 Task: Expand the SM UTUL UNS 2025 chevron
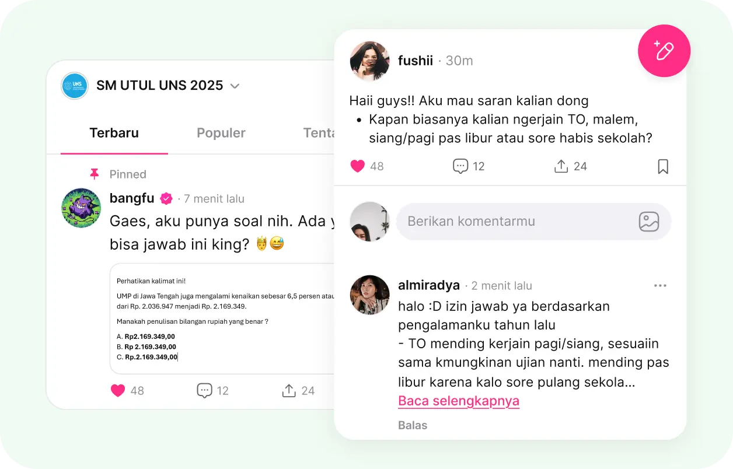point(235,86)
